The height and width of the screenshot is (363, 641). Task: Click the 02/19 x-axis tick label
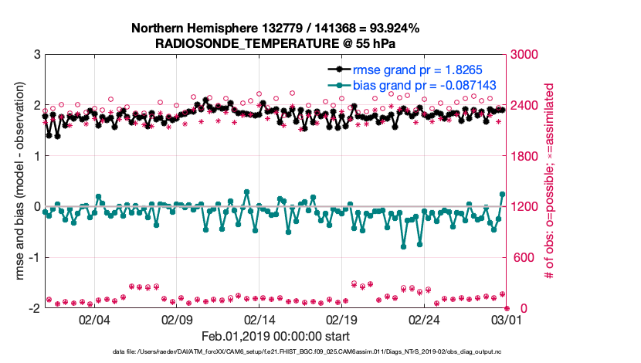tap(341, 319)
